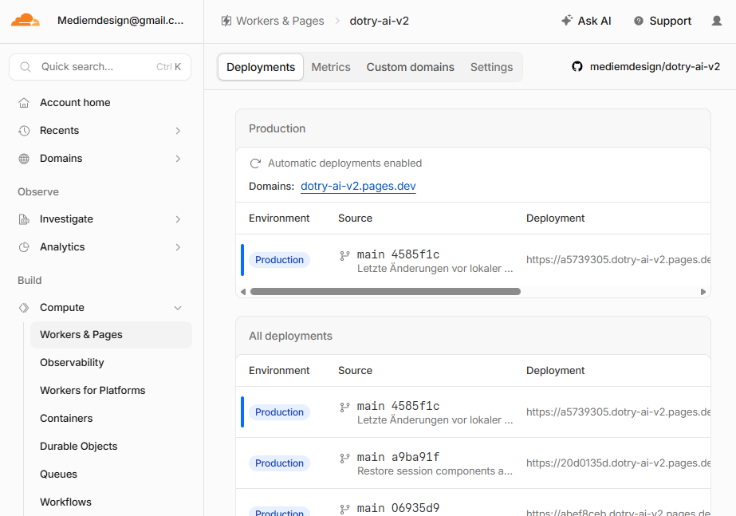The image size is (736, 516).
Task: Click the Analytics pie chart icon
Action: click(24, 247)
